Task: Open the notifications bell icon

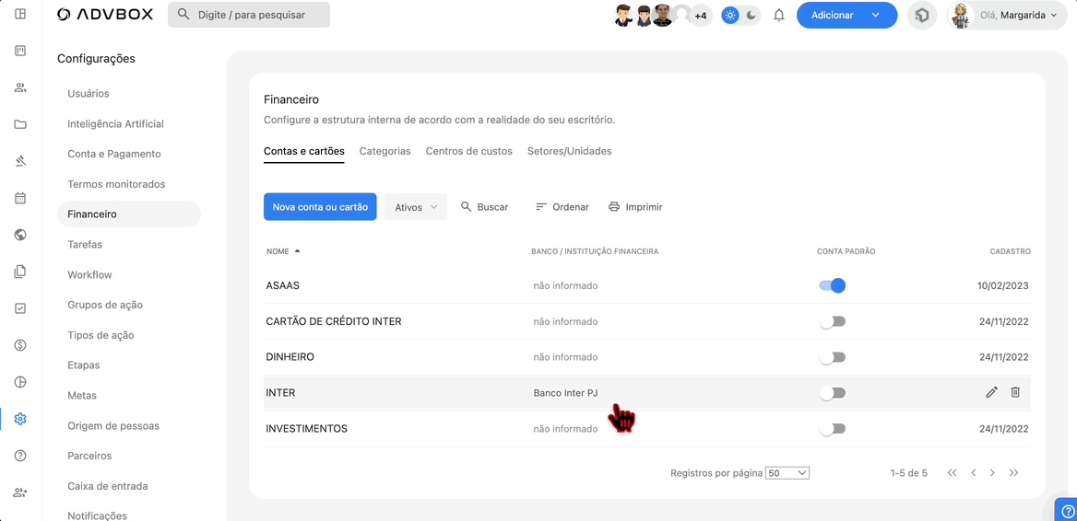Action: 779,16
